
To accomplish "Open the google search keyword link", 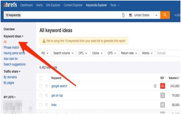I will click(59, 86).
